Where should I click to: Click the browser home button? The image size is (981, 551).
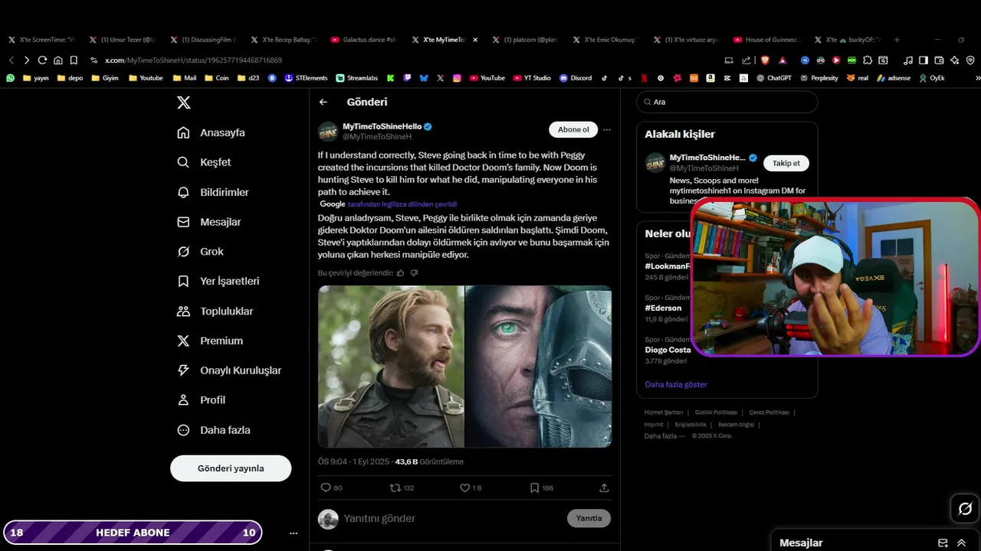point(58,60)
